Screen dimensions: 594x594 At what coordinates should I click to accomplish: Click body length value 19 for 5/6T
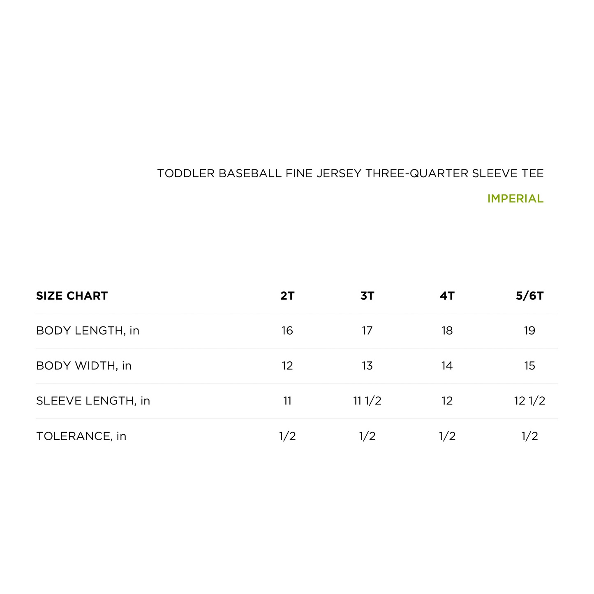(x=529, y=331)
